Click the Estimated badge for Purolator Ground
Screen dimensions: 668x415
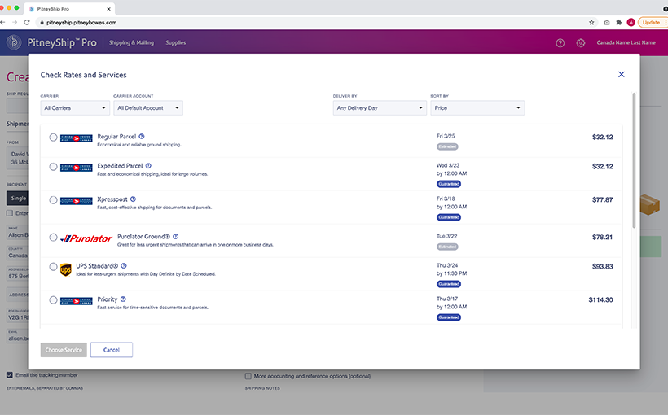(447, 247)
